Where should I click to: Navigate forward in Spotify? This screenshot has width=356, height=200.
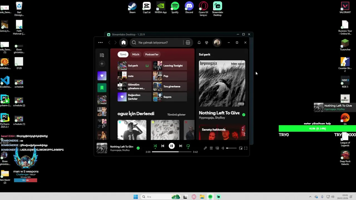(x=115, y=42)
